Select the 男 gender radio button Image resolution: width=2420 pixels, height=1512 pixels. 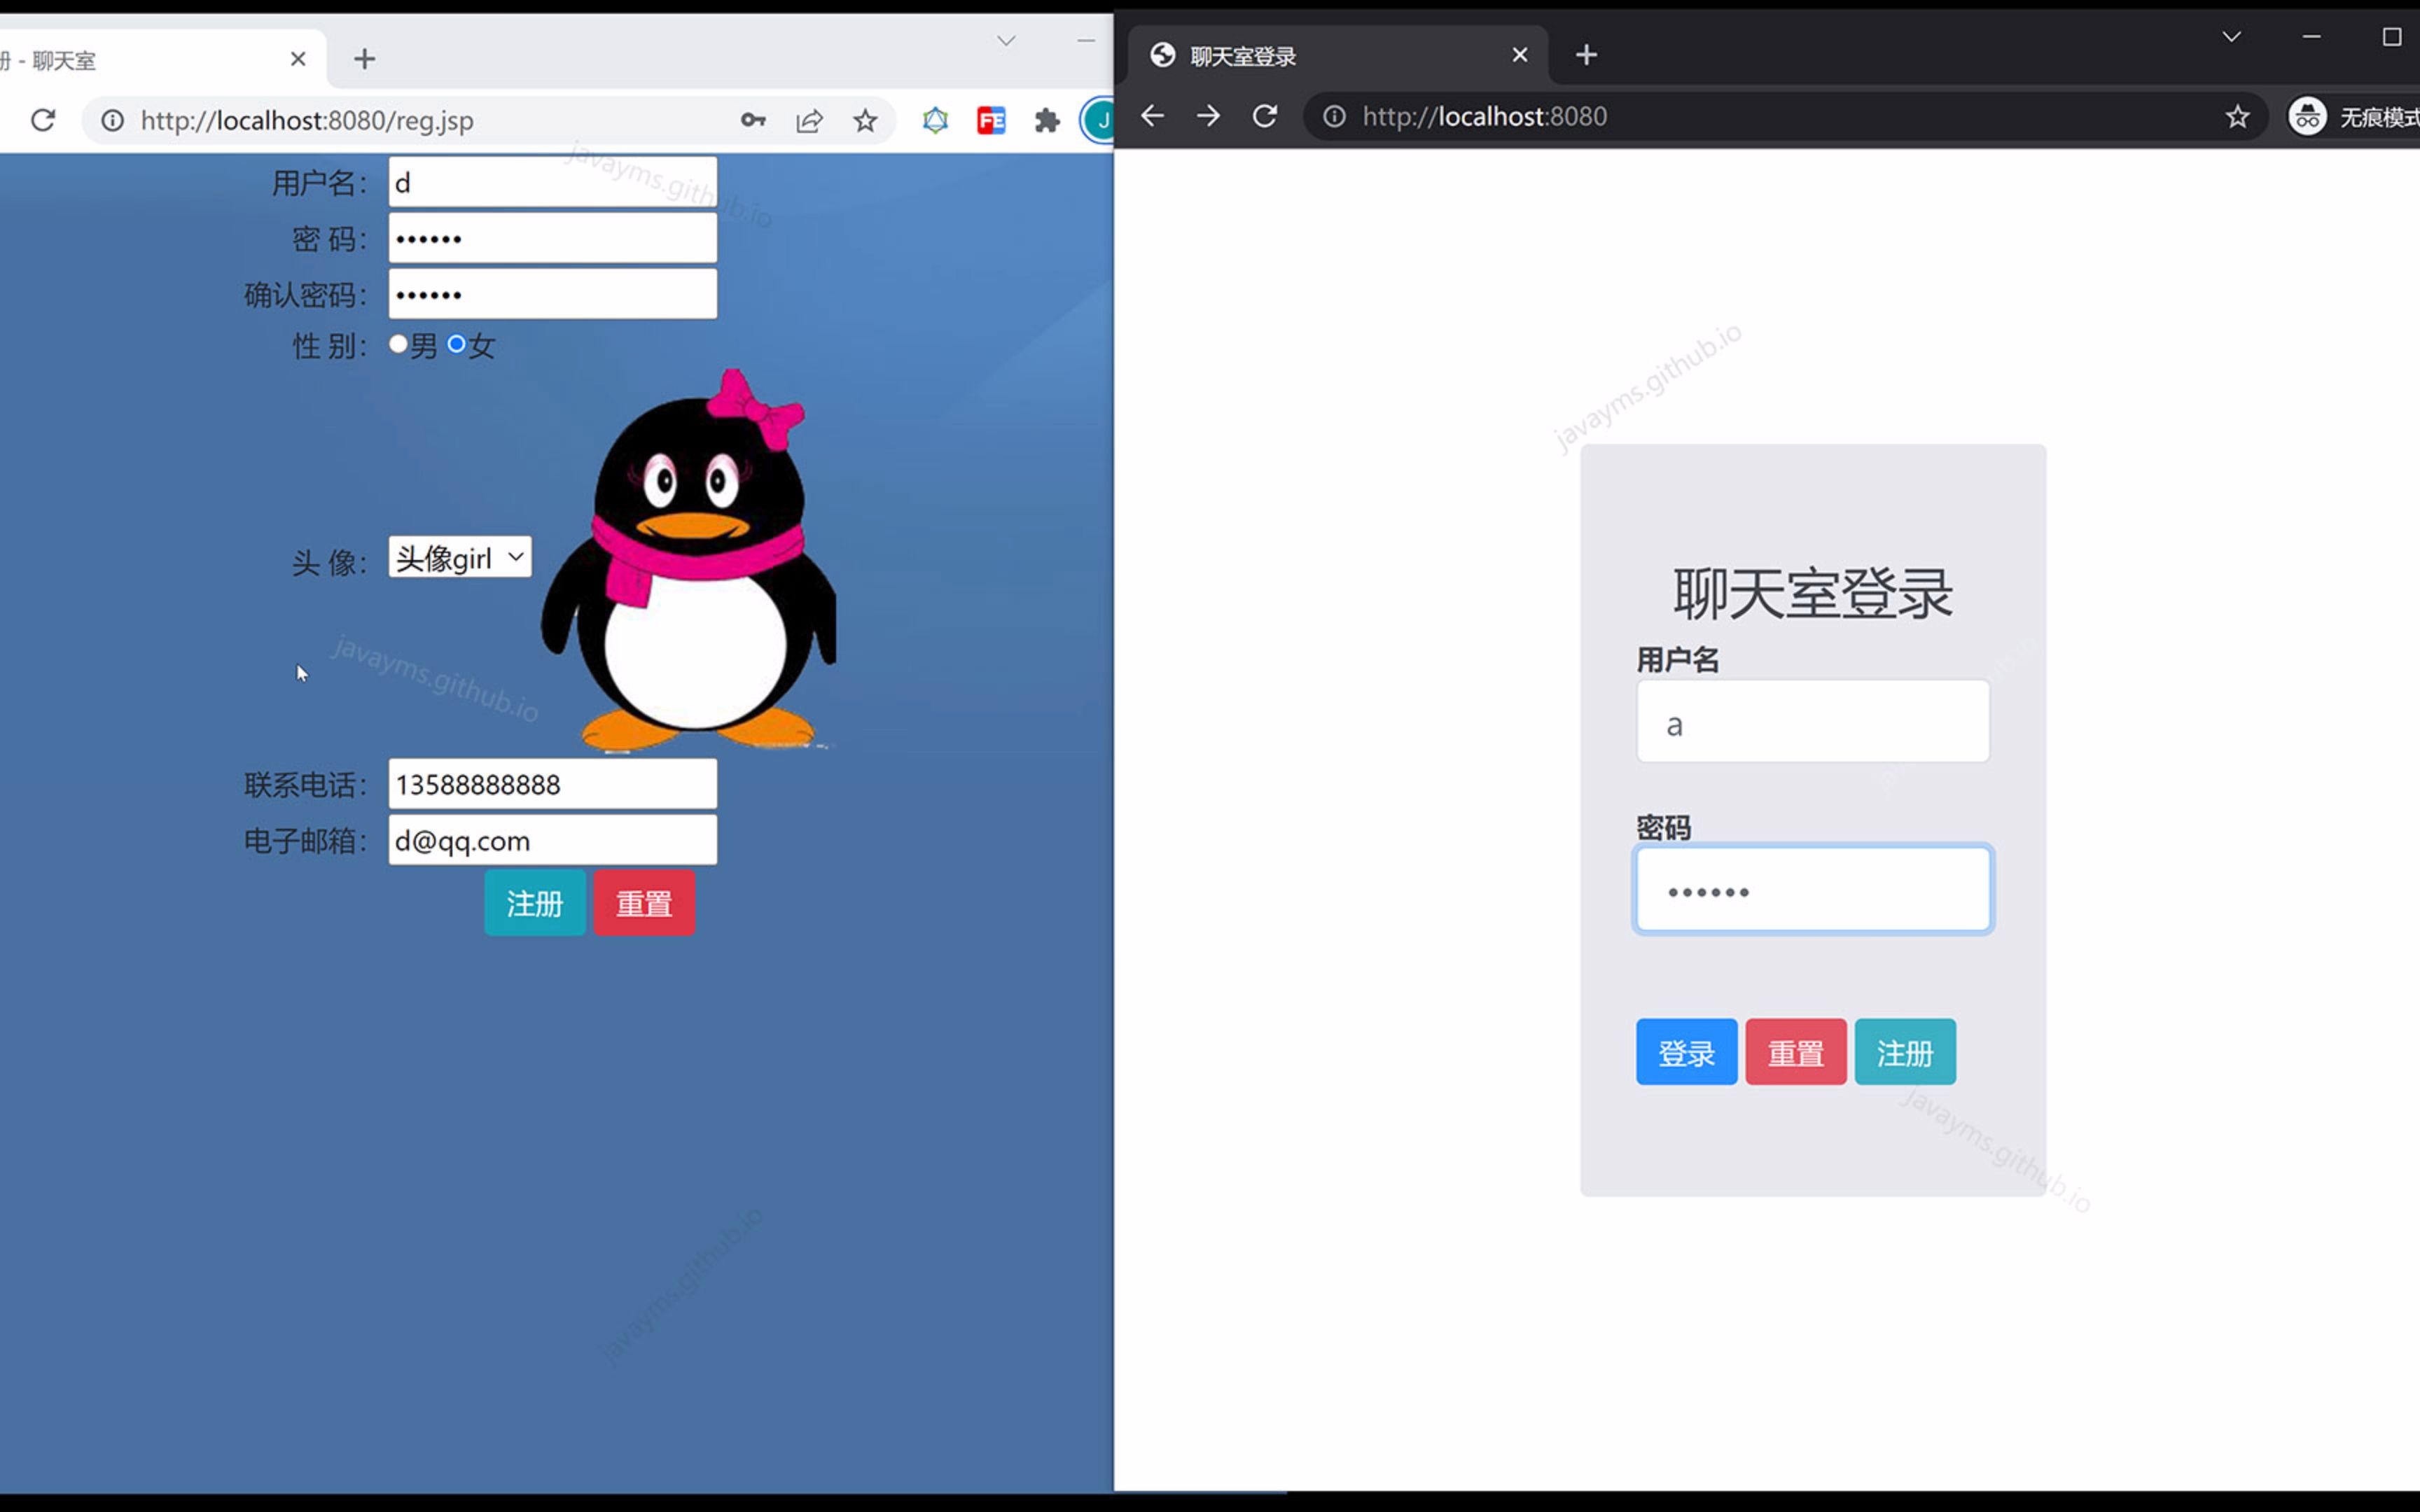pyautogui.click(x=398, y=343)
